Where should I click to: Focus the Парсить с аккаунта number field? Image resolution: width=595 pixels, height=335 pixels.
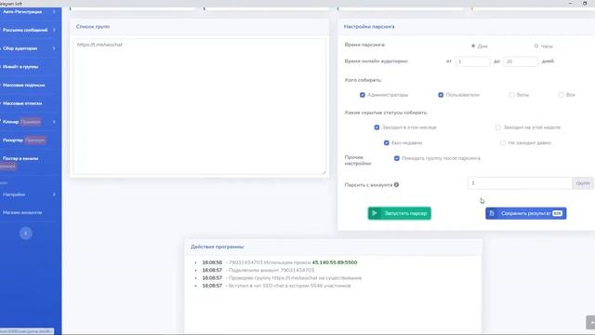click(x=520, y=183)
